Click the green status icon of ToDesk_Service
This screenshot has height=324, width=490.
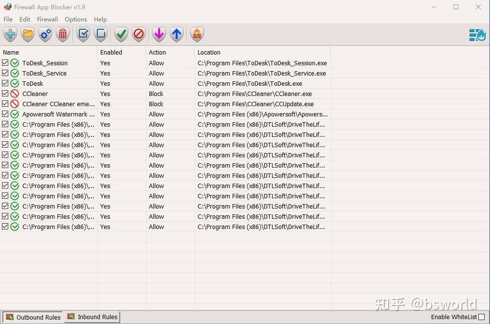pos(15,73)
